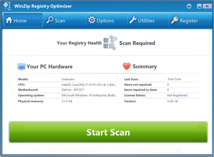Viewport: 214px width, 157px height.
Task: Click the golden key Register icon
Action: tap(175, 20)
